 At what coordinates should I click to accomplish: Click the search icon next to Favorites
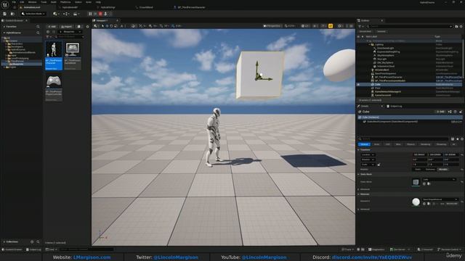pyautogui.click(x=38, y=27)
